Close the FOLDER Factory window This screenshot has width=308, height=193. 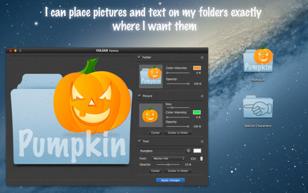coord(11,51)
